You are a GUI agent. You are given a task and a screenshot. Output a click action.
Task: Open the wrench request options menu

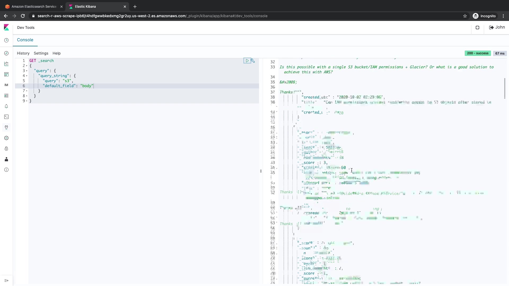click(x=253, y=61)
